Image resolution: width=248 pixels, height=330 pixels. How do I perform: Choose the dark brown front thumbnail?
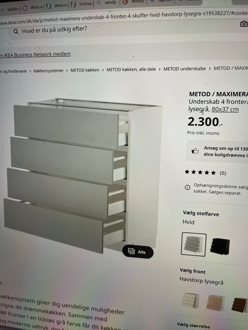click(240, 305)
